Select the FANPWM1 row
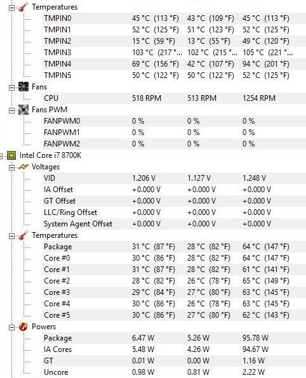Image resolution: width=306 pixels, height=378 pixels. tap(174, 133)
